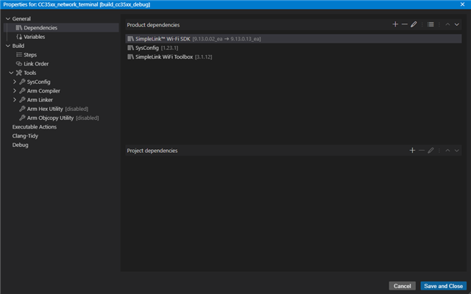Edit the selected product dependency
This screenshot has height=294, width=471.
point(414,24)
